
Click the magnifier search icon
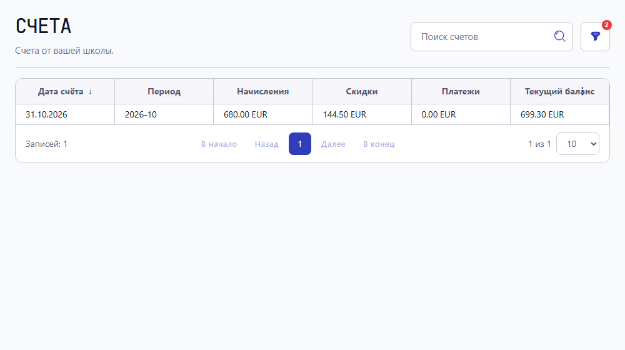tap(559, 36)
